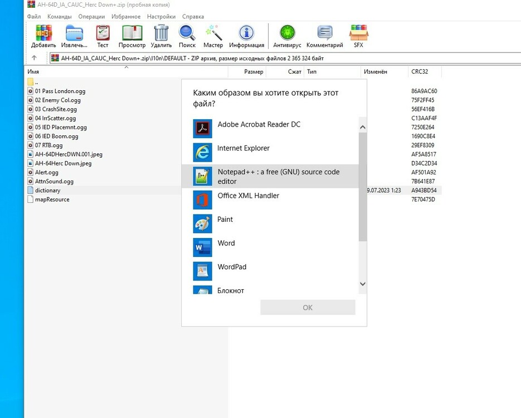Click the Удалить (Delete) trash icon
The image size is (521, 418).
click(x=161, y=33)
